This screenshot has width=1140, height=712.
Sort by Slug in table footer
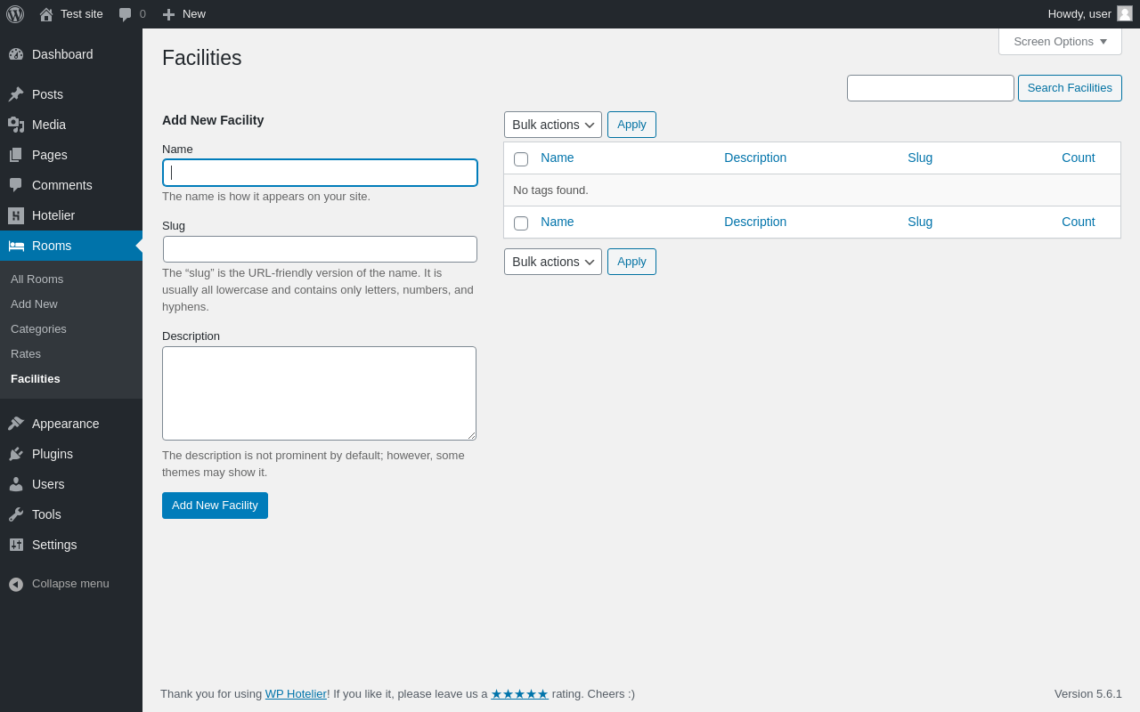920,222
